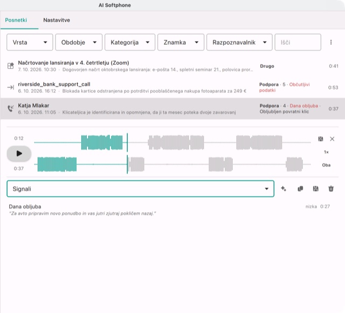The image size is (345, 313).
Task: Open the Signali dropdown
Action: pyautogui.click(x=140, y=189)
